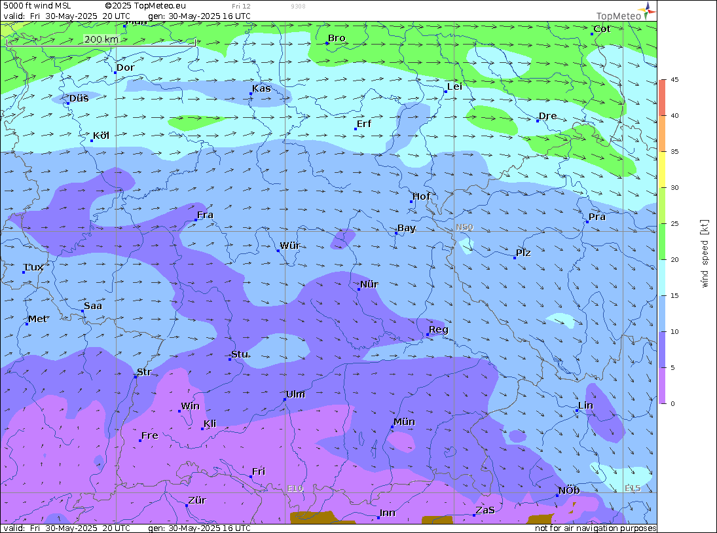The height and width of the screenshot is (533, 717).
Task: Select the Met city label
Action: point(37,319)
